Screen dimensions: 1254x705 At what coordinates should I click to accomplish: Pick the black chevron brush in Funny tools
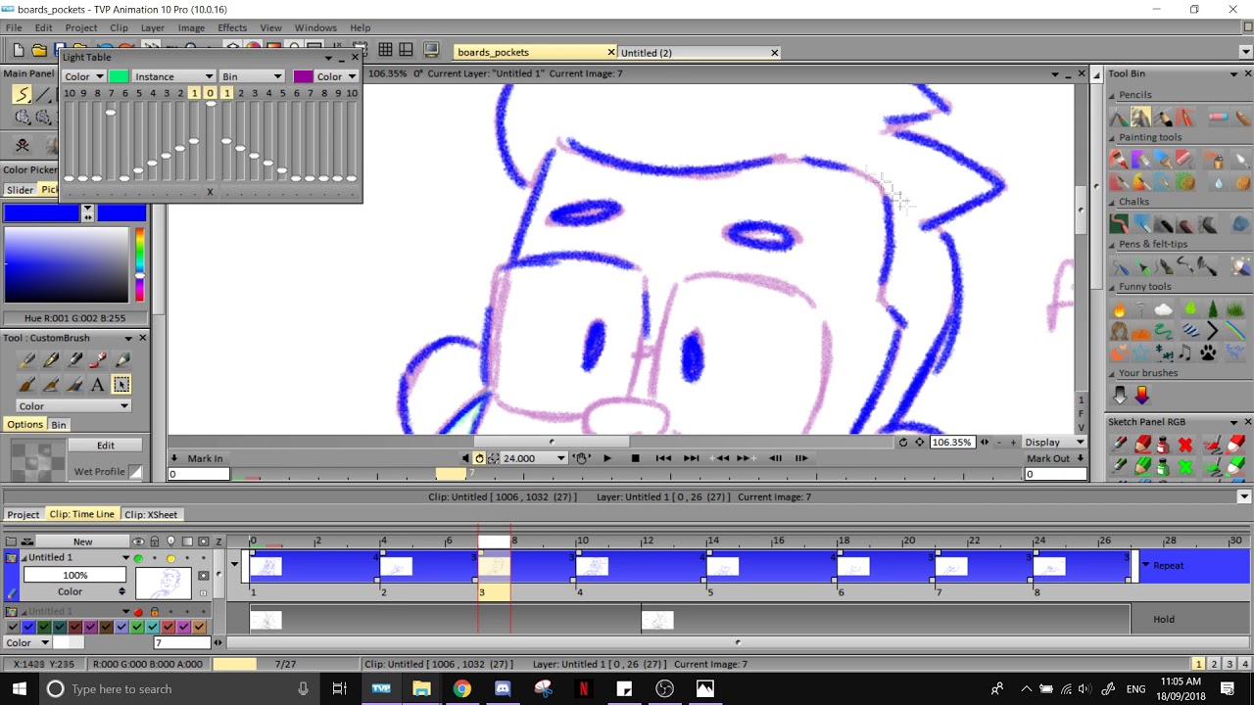(x=1212, y=331)
